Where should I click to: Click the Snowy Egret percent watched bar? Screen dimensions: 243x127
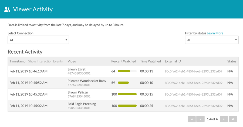click(127, 71)
